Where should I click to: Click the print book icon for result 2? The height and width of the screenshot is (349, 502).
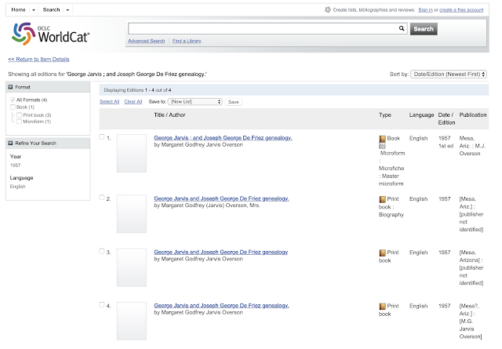[383, 200]
